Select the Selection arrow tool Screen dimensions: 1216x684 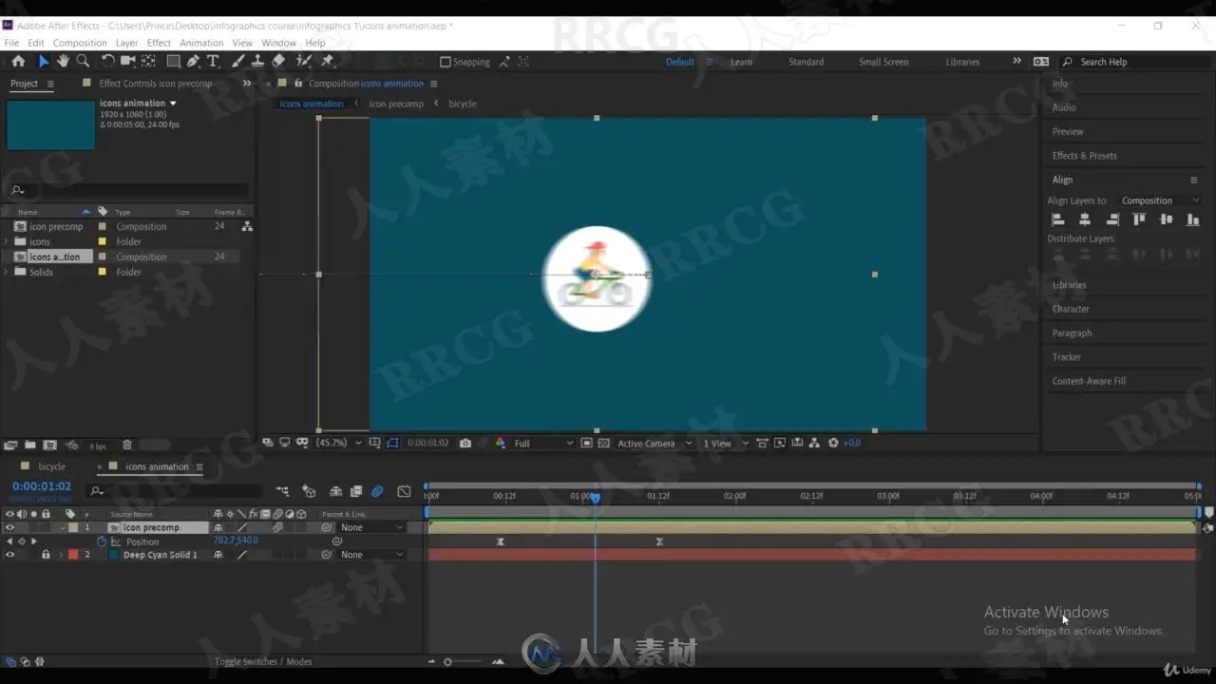(x=43, y=61)
